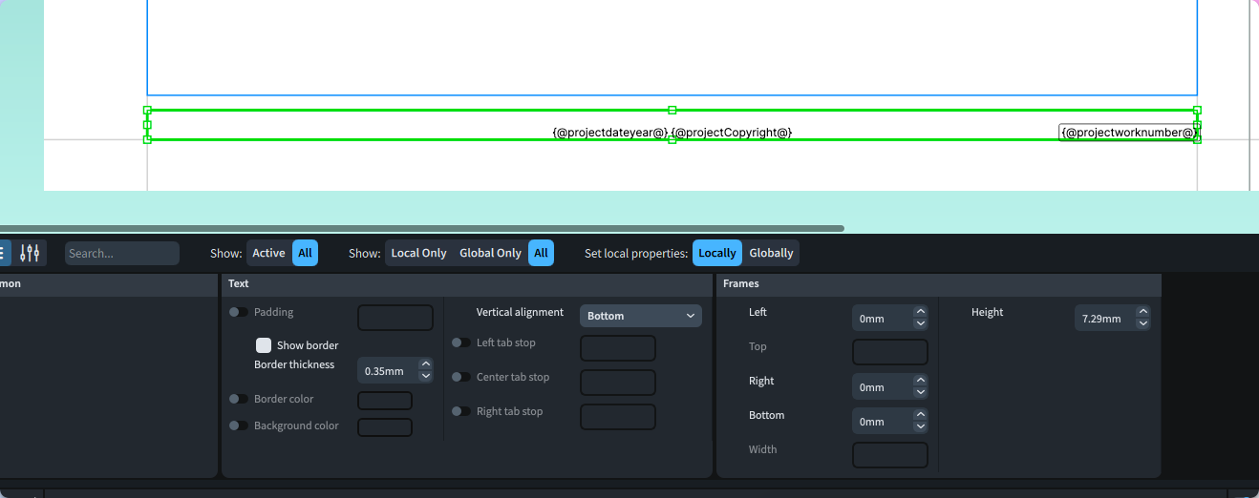1259x498 pixels.
Task: Click the Right tab stop field
Action: click(618, 417)
